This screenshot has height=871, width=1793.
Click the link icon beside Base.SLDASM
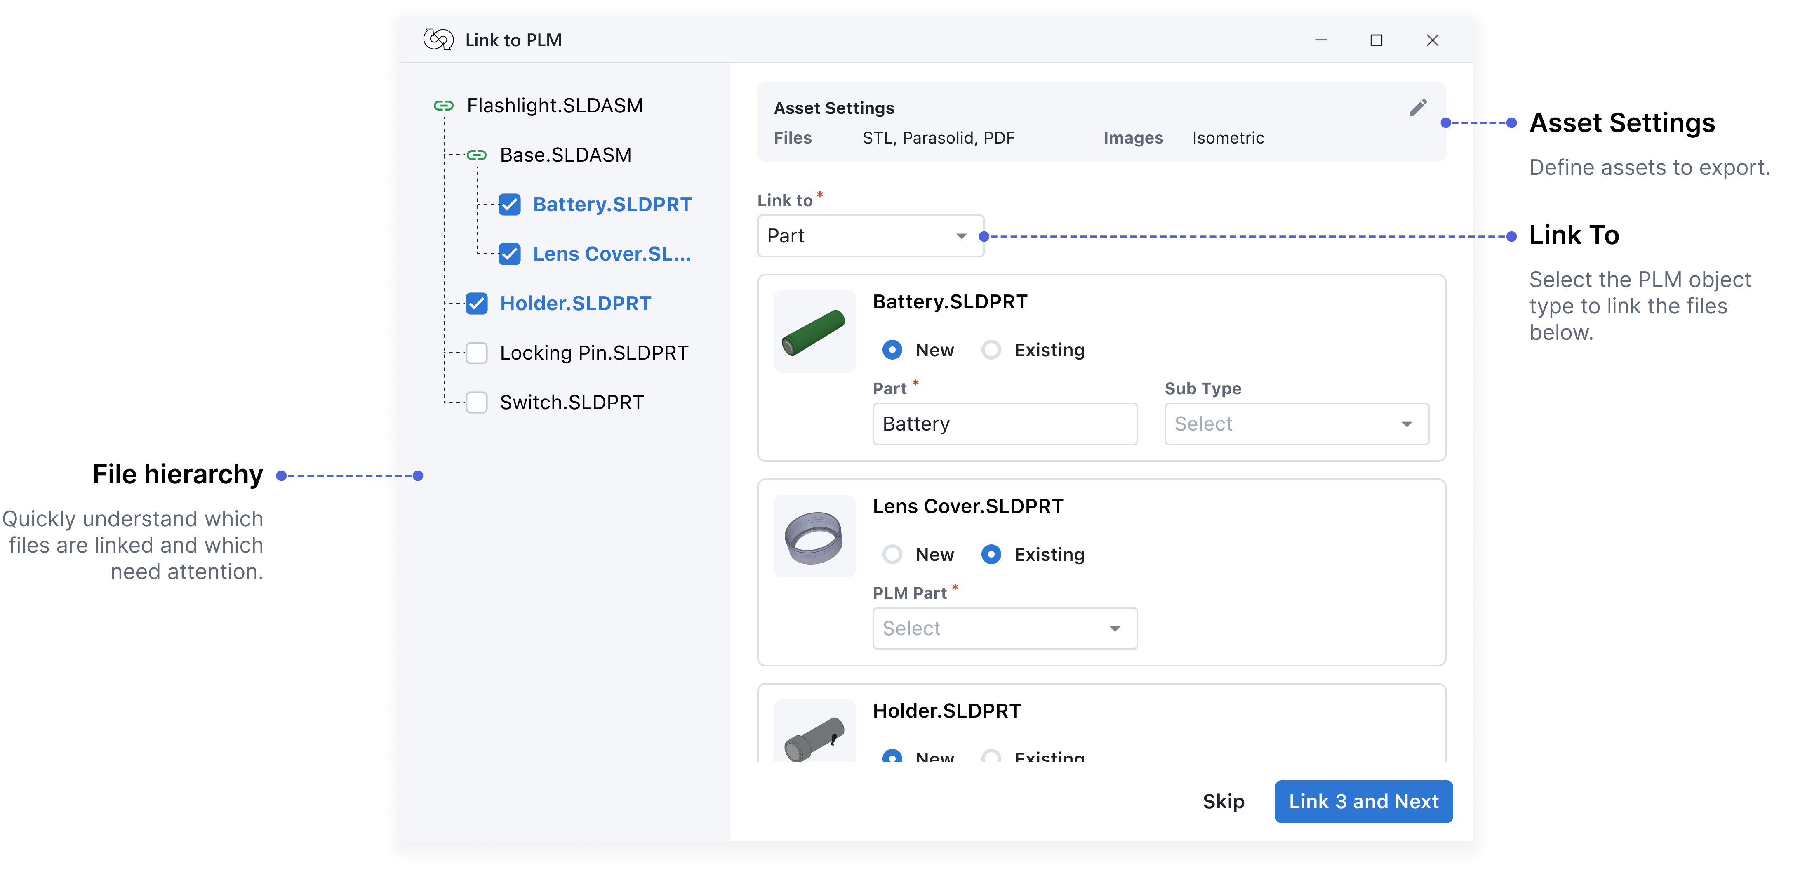tap(477, 155)
